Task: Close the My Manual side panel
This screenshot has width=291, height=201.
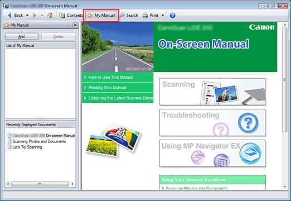Action: pyautogui.click(x=75, y=25)
